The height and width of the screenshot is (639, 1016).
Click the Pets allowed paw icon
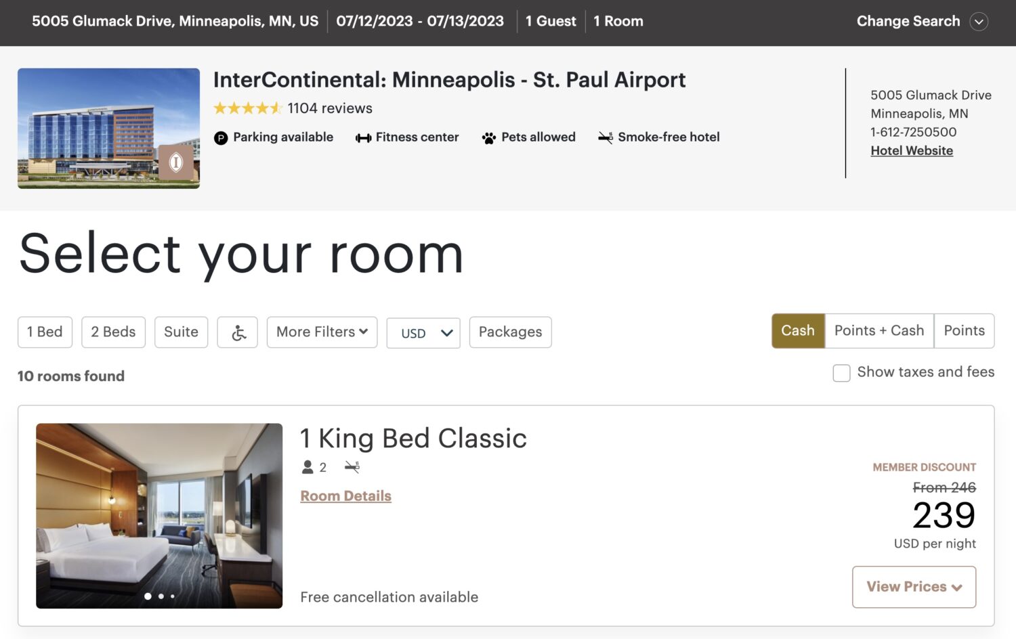tap(489, 137)
